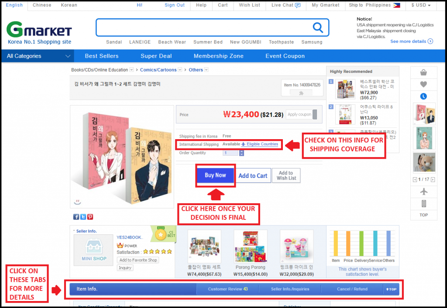Open Event Coupon menu

[285, 56]
